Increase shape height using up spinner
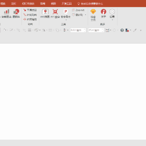Viewport: 146px width, 146px height. [x=85, y=29]
